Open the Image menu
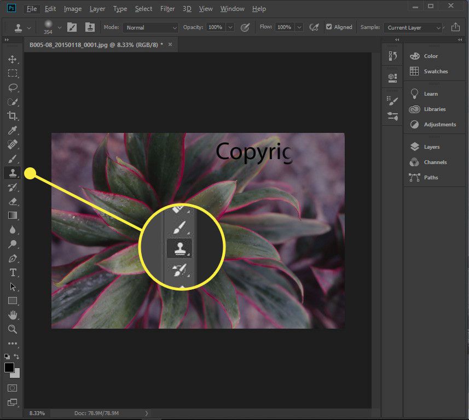 (73, 9)
